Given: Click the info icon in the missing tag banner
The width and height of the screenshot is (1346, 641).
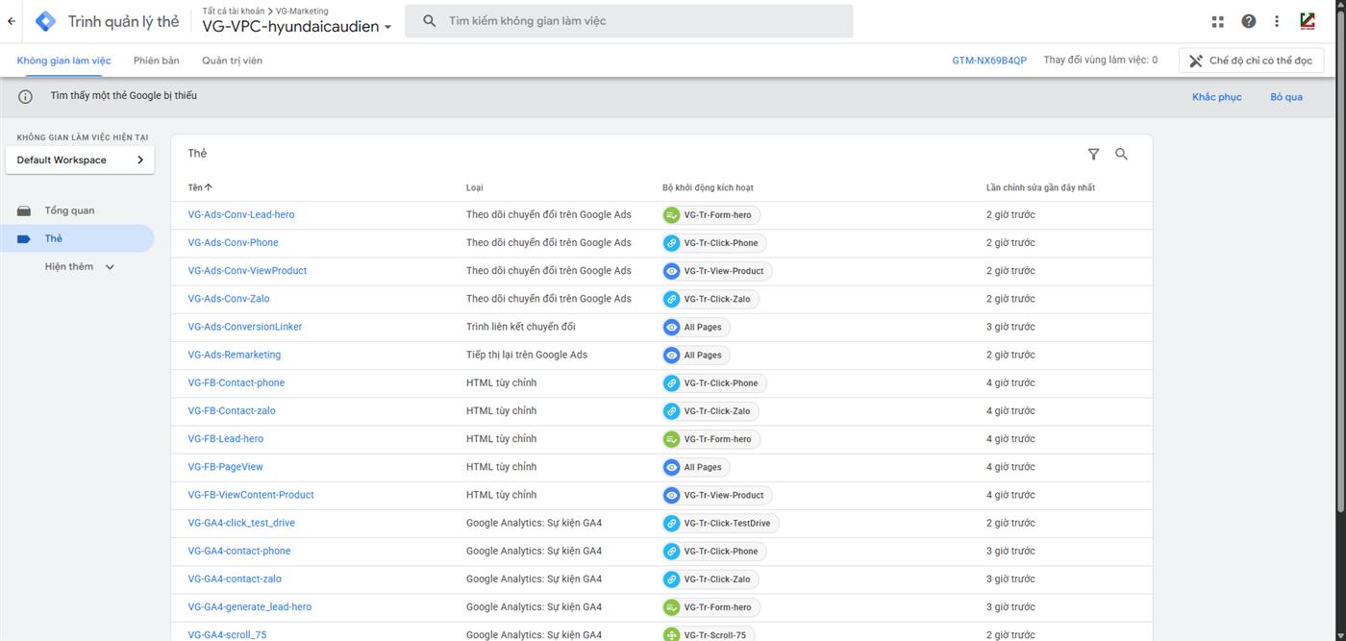Looking at the screenshot, I should pyautogui.click(x=26, y=96).
